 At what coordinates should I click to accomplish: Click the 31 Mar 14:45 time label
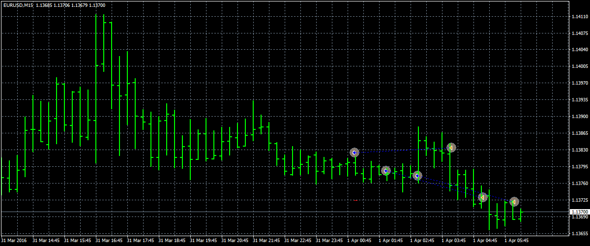[x=46, y=241]
